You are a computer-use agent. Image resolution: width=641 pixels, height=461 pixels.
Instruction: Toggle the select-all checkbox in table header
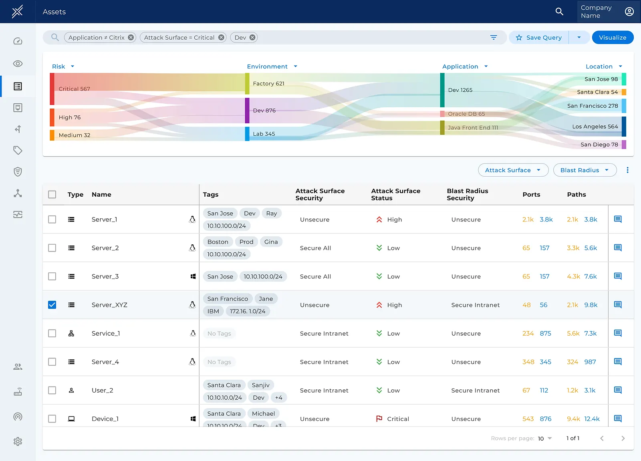[x=52, y=195]
